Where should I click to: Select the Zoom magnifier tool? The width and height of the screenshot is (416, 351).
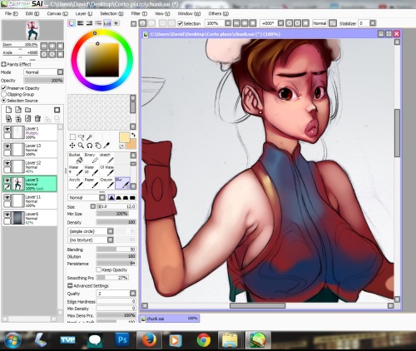tap(81, 146)
